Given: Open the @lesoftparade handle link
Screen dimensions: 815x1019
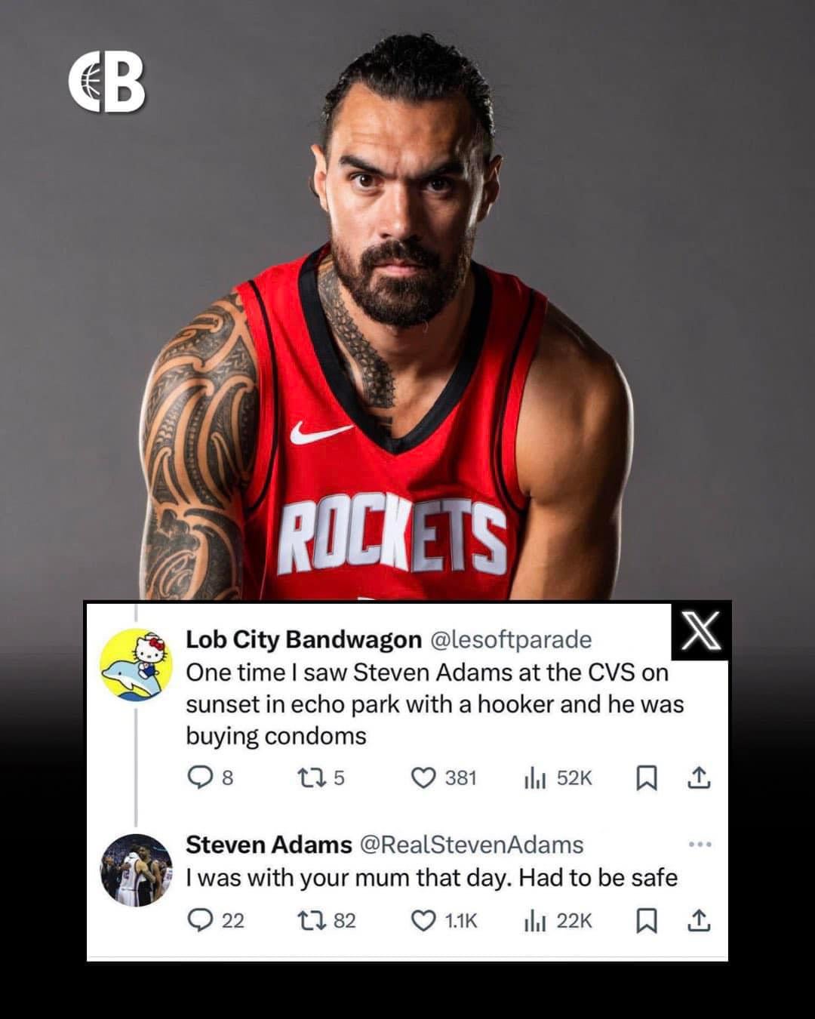Looking at the screenshot, I should point(511,639).
